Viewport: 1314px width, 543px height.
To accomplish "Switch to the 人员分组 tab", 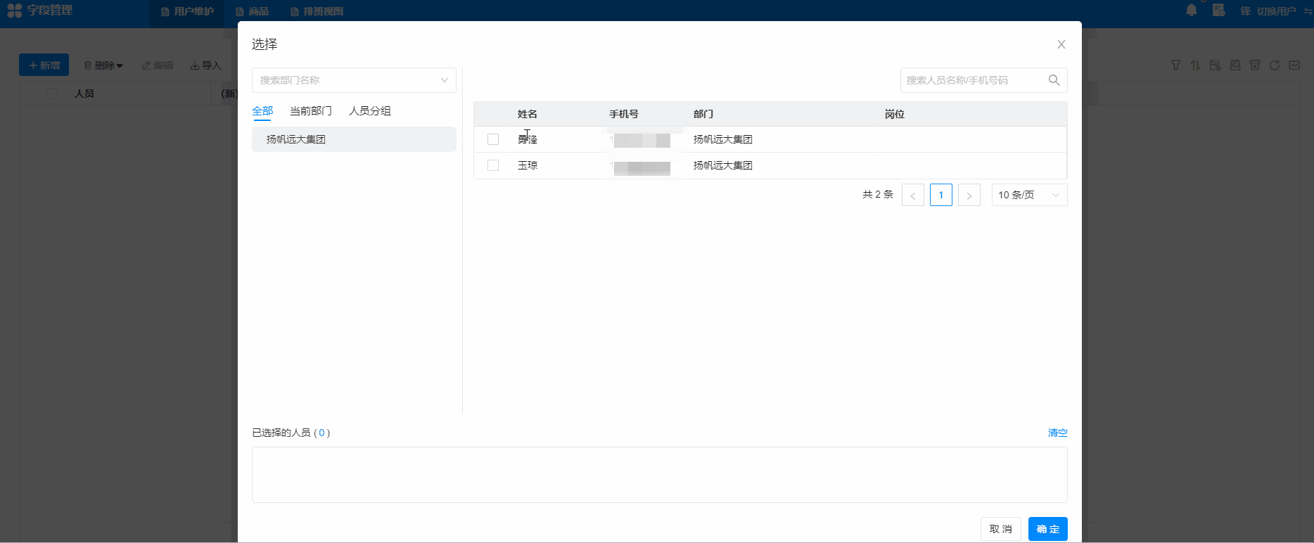I will (370, 111).
